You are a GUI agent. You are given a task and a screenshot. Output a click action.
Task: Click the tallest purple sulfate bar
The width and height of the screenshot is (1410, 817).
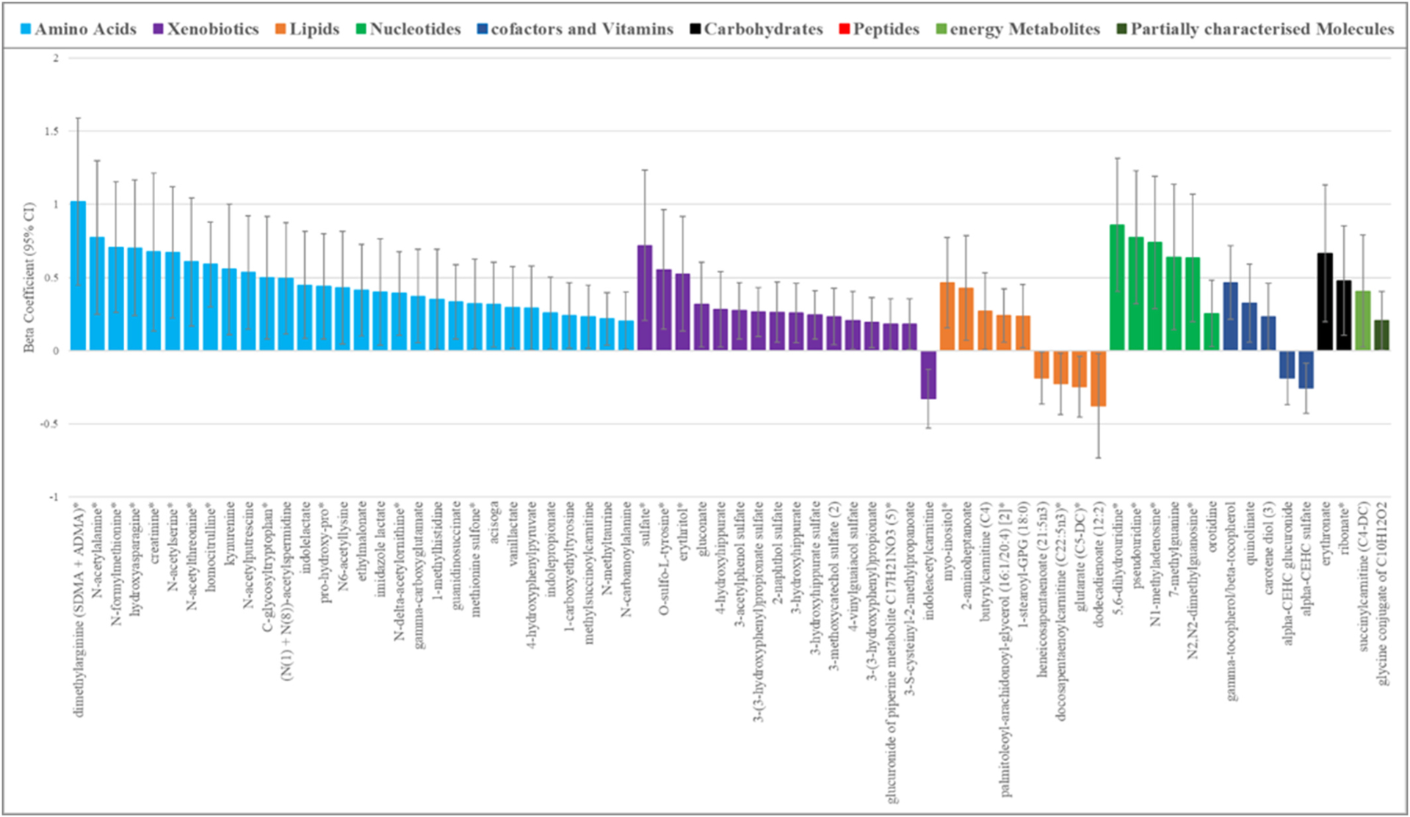click(645, 298)
